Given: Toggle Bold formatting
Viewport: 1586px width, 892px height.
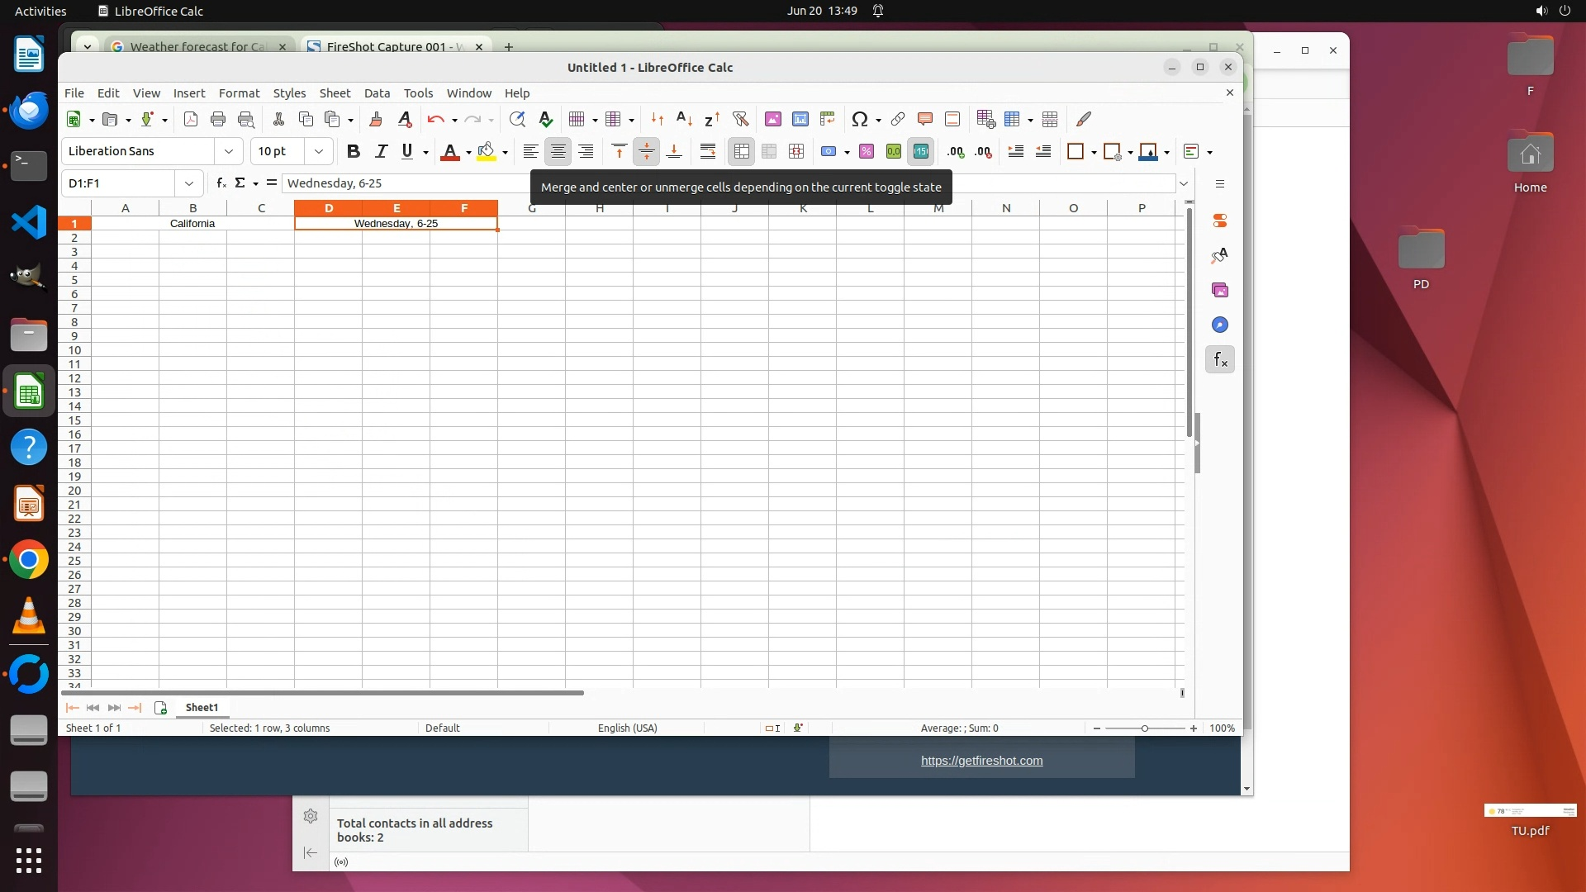Looking at the screenshot, I should (354, 151).
